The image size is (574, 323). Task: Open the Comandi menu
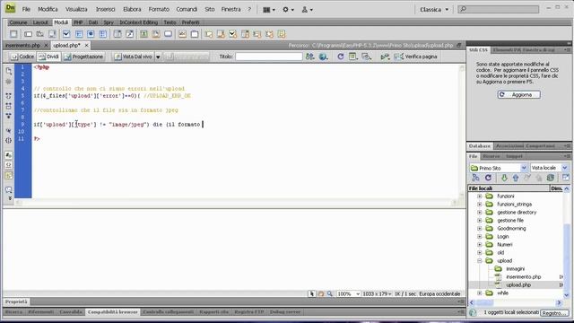point(187,9)
